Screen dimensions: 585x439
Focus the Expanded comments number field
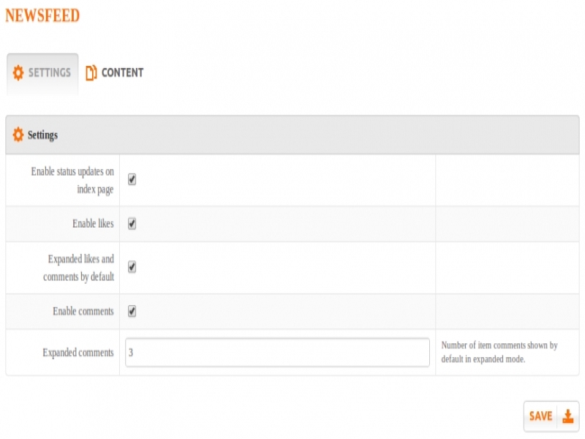[277, 352]
